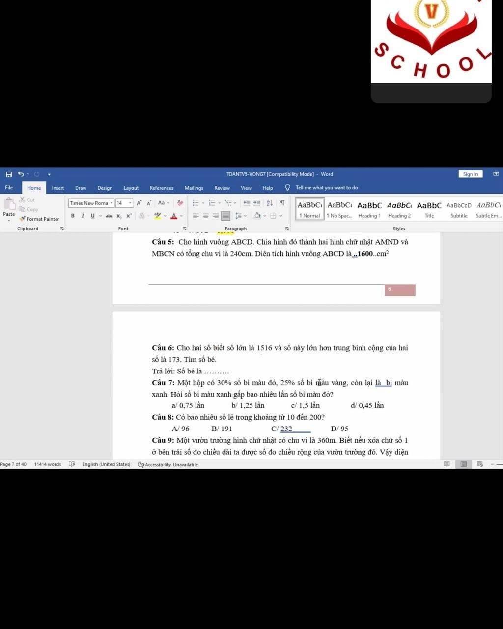This screenshot has height=629, width=503.
Task: Click the Tell me what you want to do box
Action: (x=327, y=188)
